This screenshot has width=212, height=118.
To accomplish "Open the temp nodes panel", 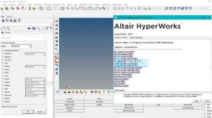I will point(69,105).
